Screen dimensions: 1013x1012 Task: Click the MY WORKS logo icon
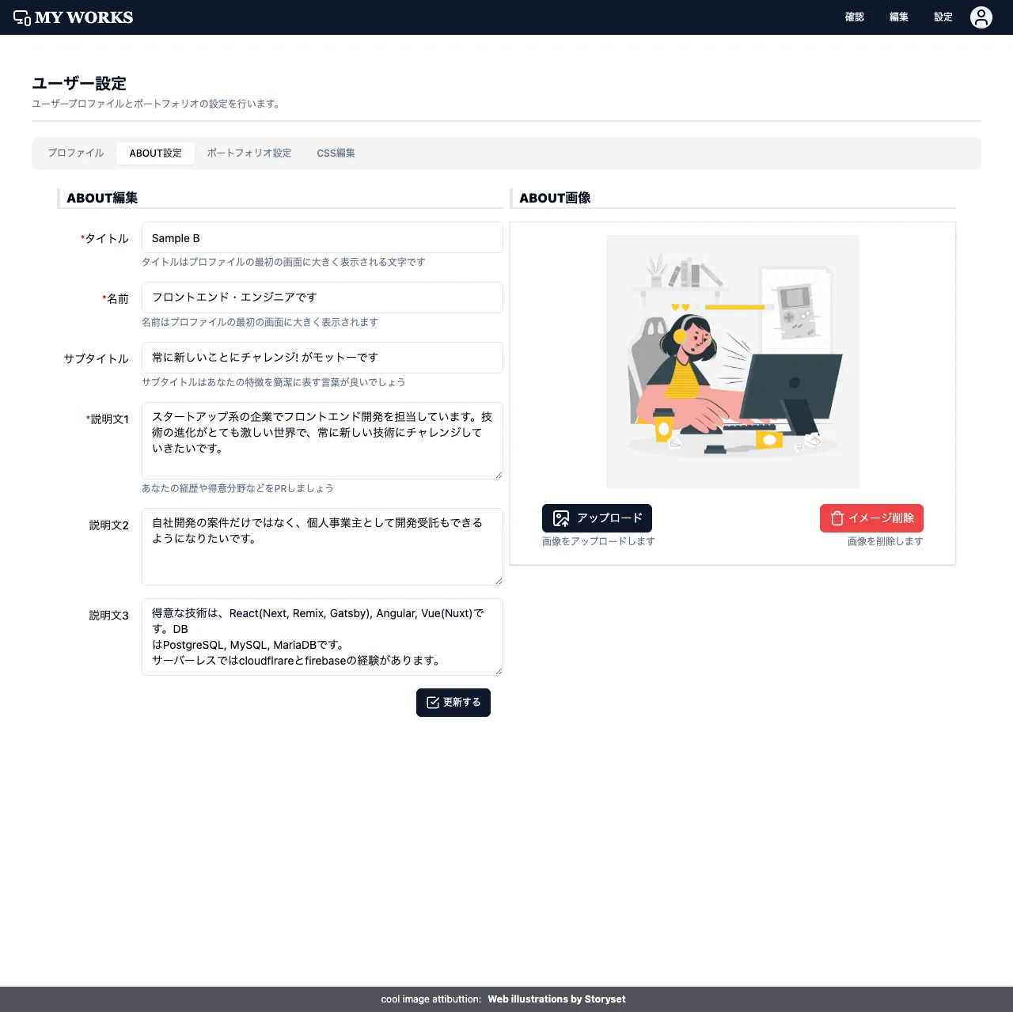tap(21, 17)
